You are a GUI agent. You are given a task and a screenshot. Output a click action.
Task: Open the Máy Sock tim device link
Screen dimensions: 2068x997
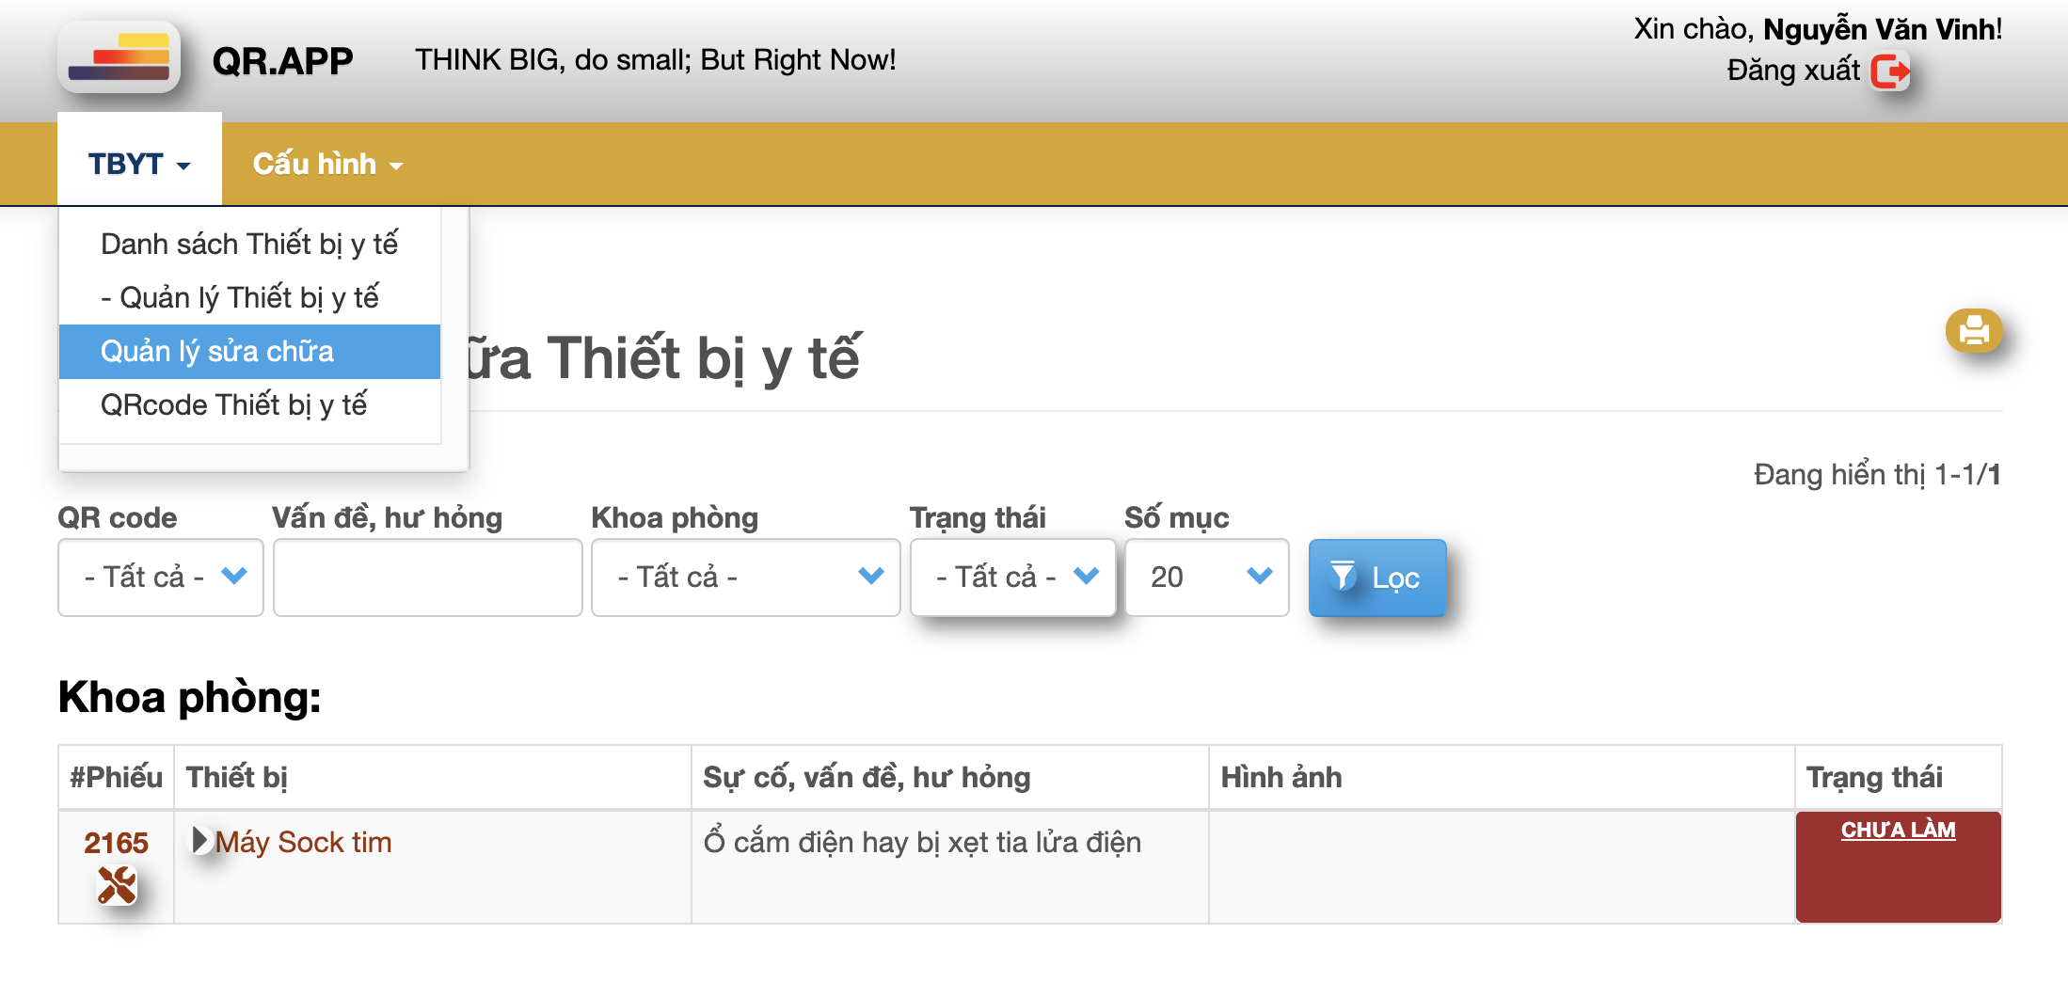pos(303,842)
